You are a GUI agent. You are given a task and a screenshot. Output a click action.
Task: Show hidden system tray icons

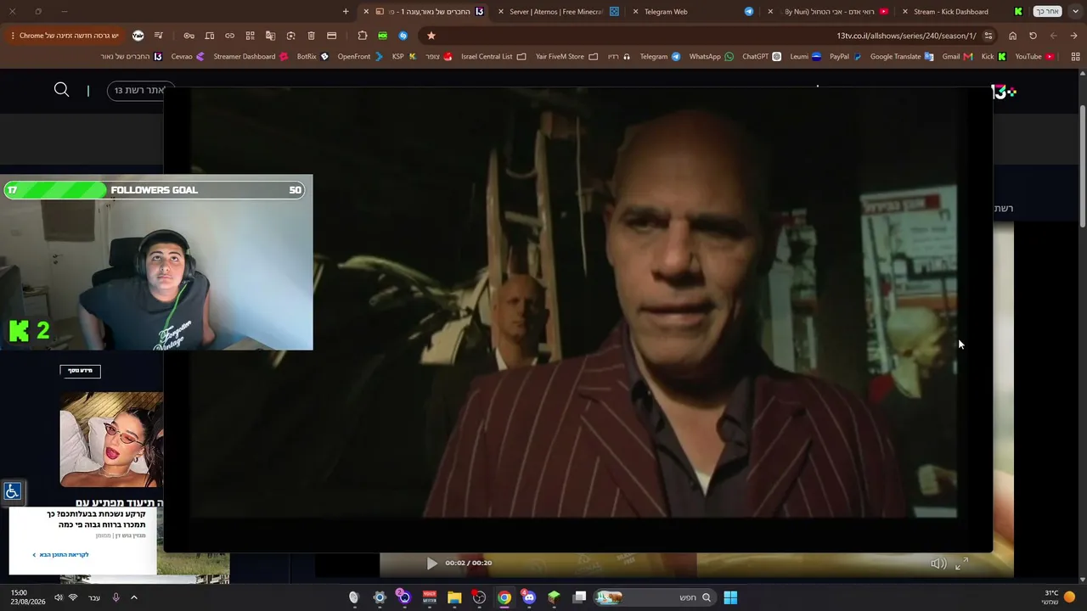[134, 597]
